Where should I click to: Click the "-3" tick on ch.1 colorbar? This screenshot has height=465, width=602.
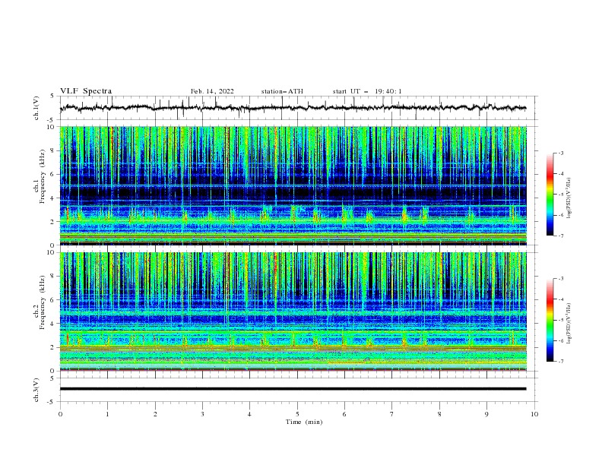coord(560,153)
